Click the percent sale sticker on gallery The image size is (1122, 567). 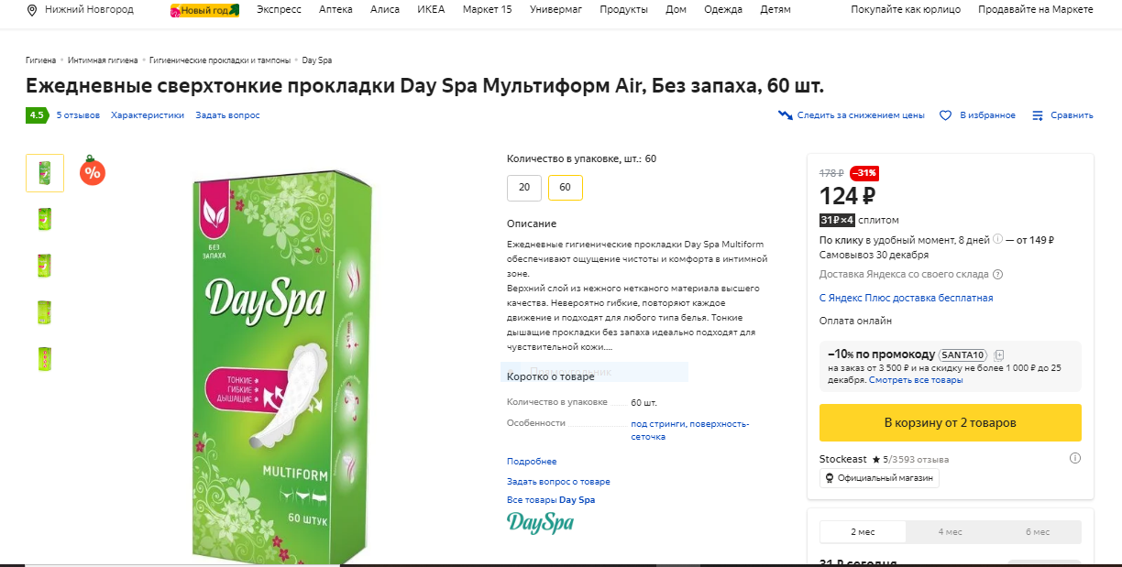[93, 172]
